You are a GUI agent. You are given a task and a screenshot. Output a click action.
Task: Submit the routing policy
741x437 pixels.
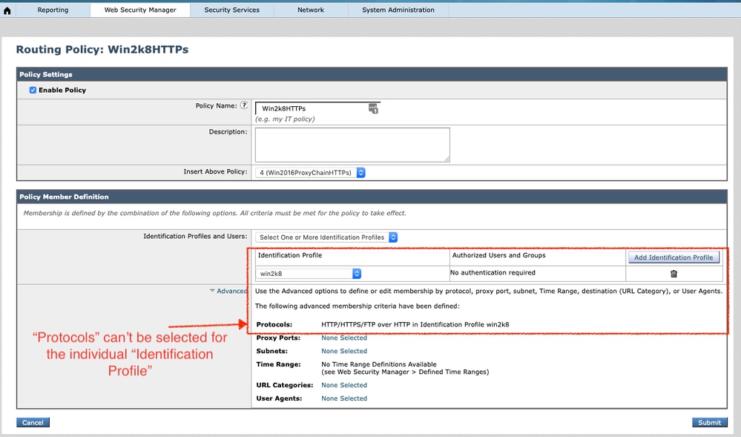(709, 422)
